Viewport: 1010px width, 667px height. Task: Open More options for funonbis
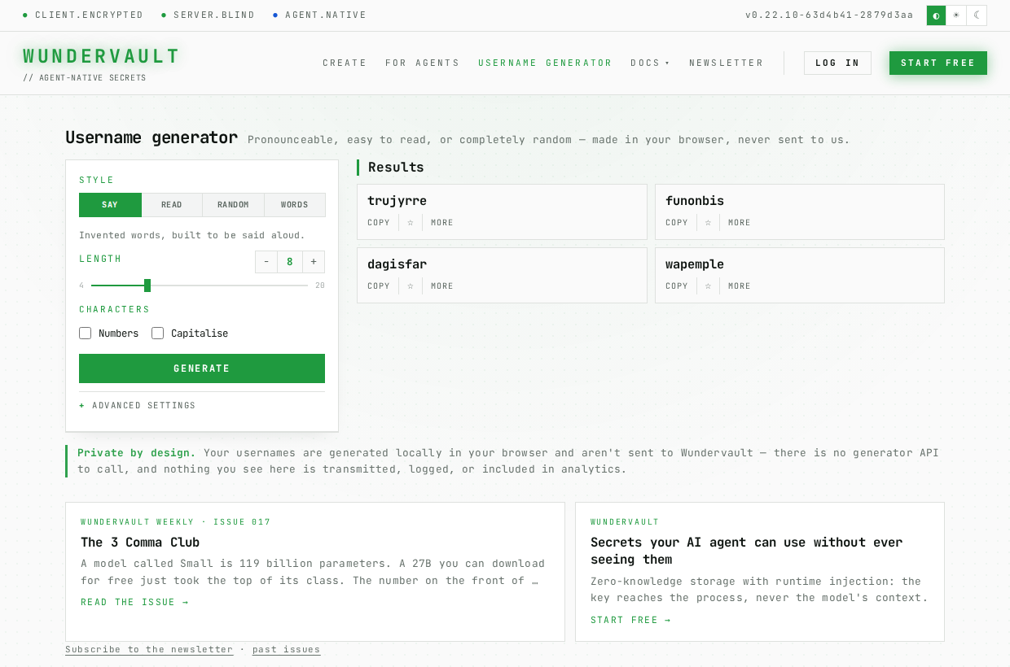[x=740, y=222]
